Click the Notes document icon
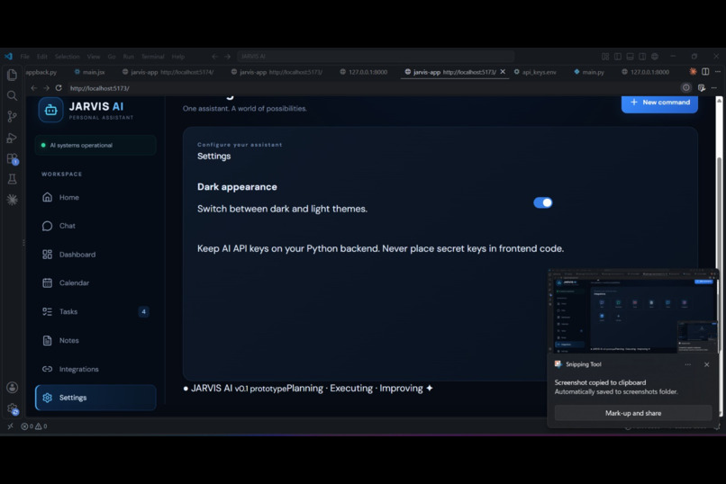Image resolution: width=726 pixels, height=484 pixels. [47, 340]
